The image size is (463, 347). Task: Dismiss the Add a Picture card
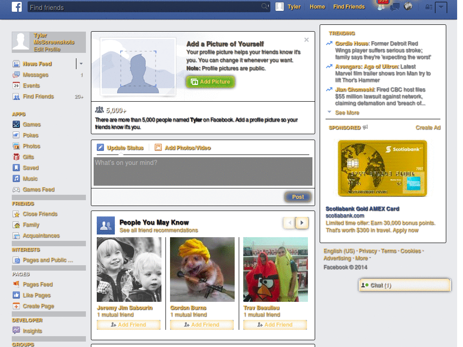[x=307, y=40]
